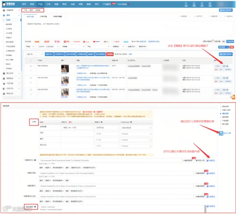Expand the first sidebar menu group chevron

[19, 10]
